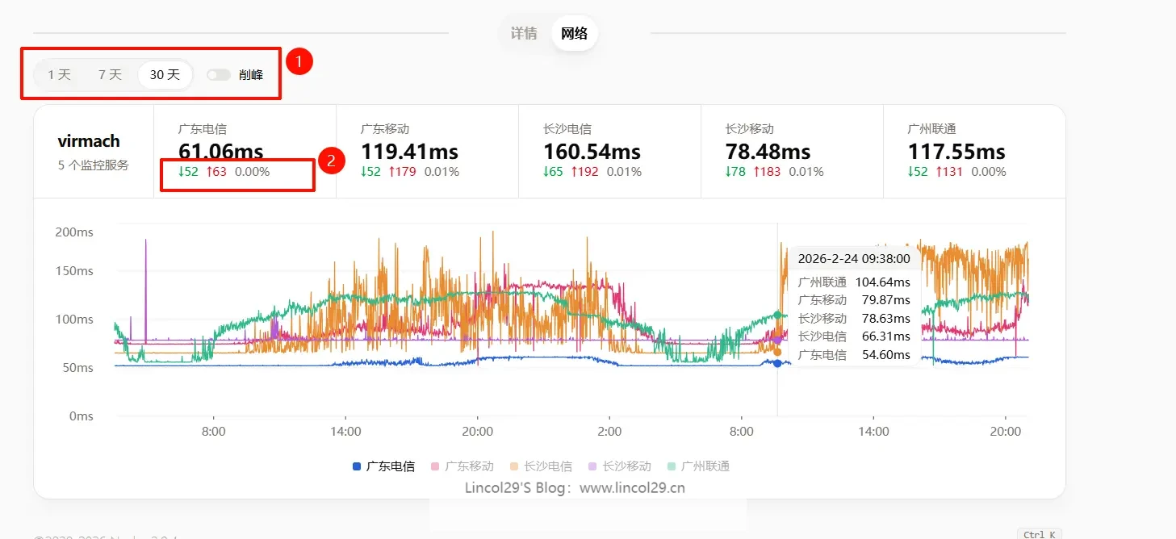Click the 长沙移动 latency stat card
Image resolution: width=1176 pixels, height=539 pixels.
[x=791, y=151]
